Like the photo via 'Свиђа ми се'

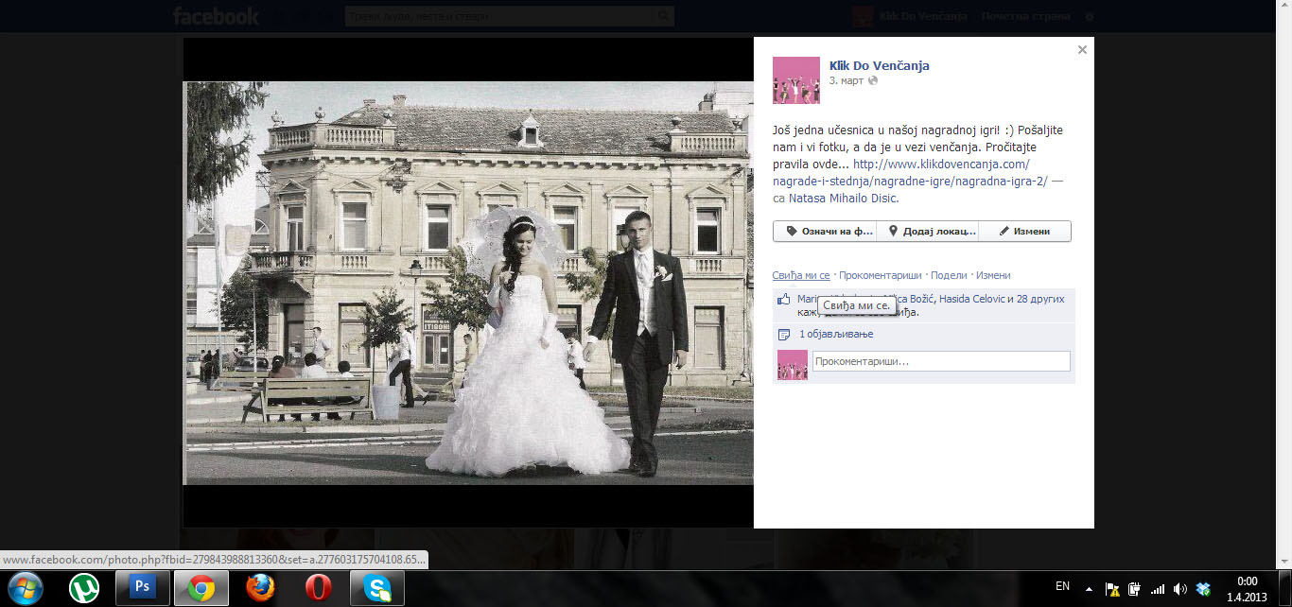(x=800, y=275)
